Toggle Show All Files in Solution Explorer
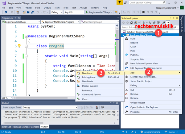 (x=158, y=22)
